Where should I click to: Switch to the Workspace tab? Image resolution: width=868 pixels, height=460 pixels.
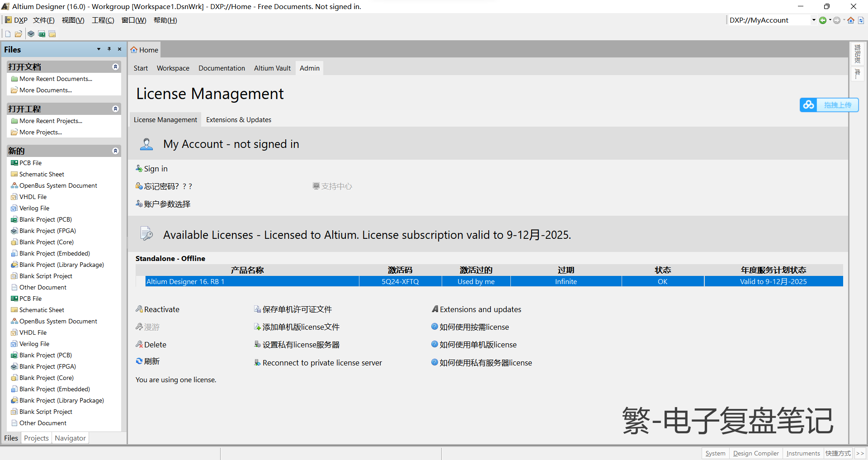pos(173,68)
